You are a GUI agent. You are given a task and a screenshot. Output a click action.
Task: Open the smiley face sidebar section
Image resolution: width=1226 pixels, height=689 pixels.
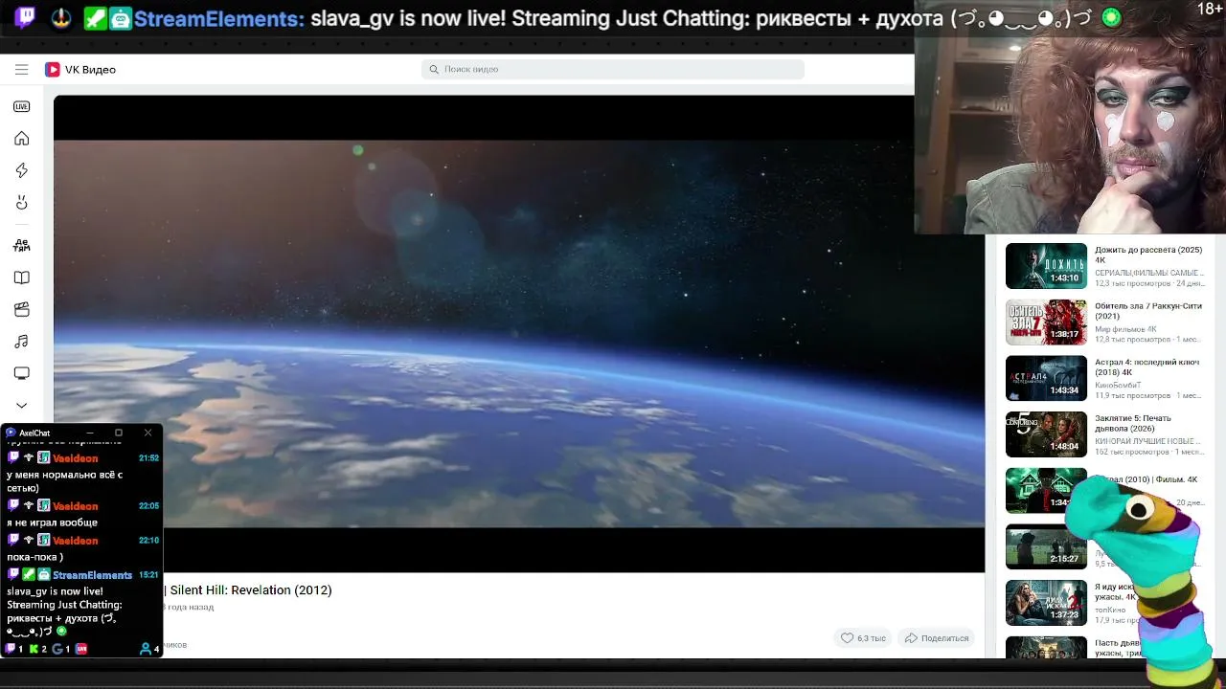point(21,203)
